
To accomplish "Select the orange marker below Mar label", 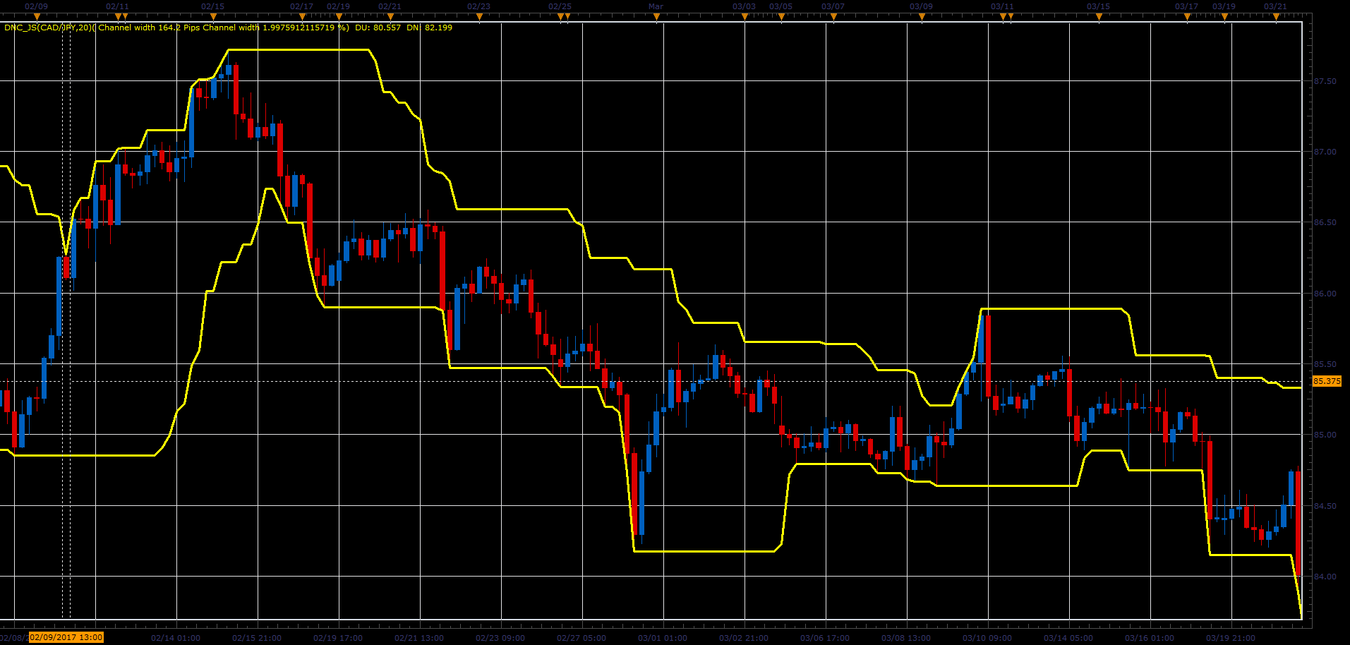I will point(656,17).
